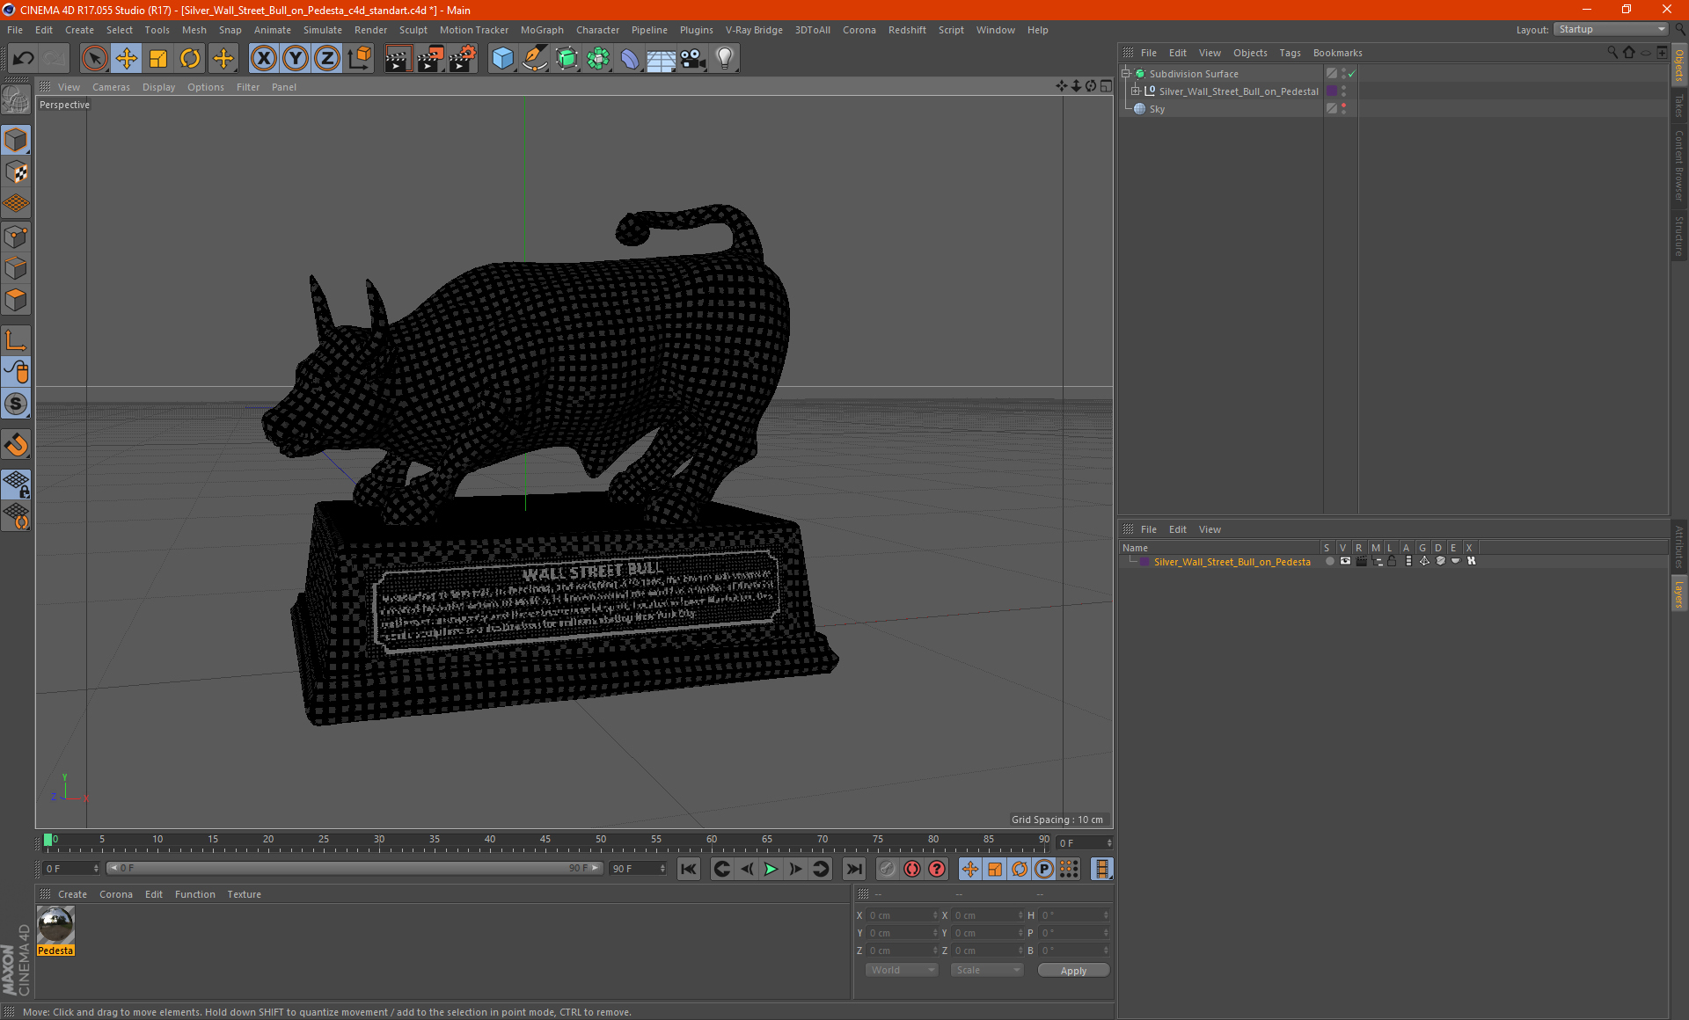This screenshot has height=1020, width=1689.
Task: Open the MoGraph menu
Action: (x=542, y=30)
